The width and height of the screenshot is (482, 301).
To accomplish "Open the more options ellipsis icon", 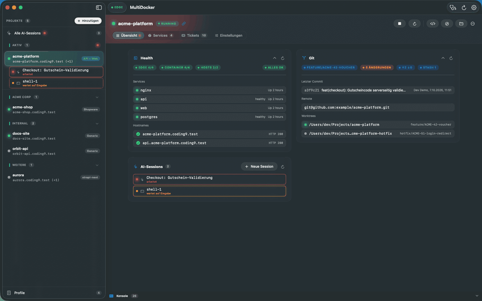I will coord(473,24).
